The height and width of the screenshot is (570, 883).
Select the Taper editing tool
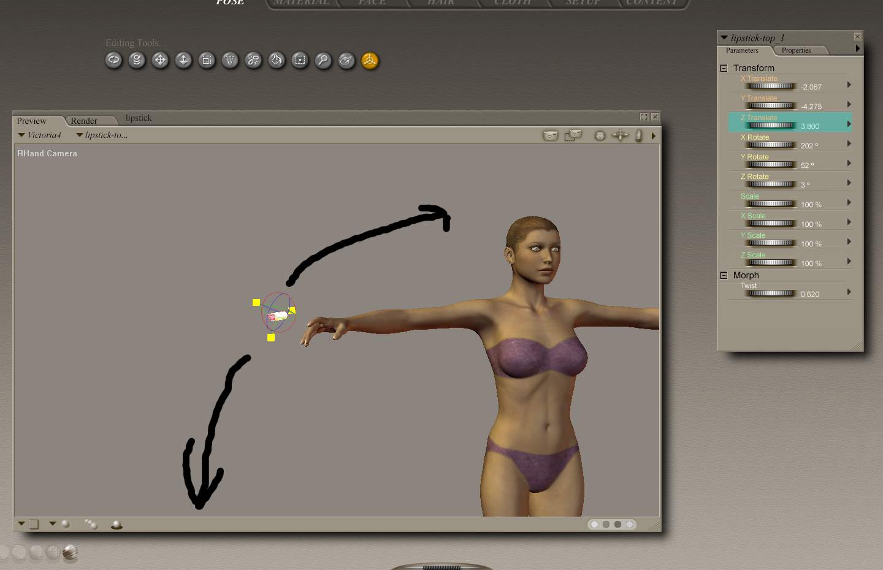tap(230, 60)
